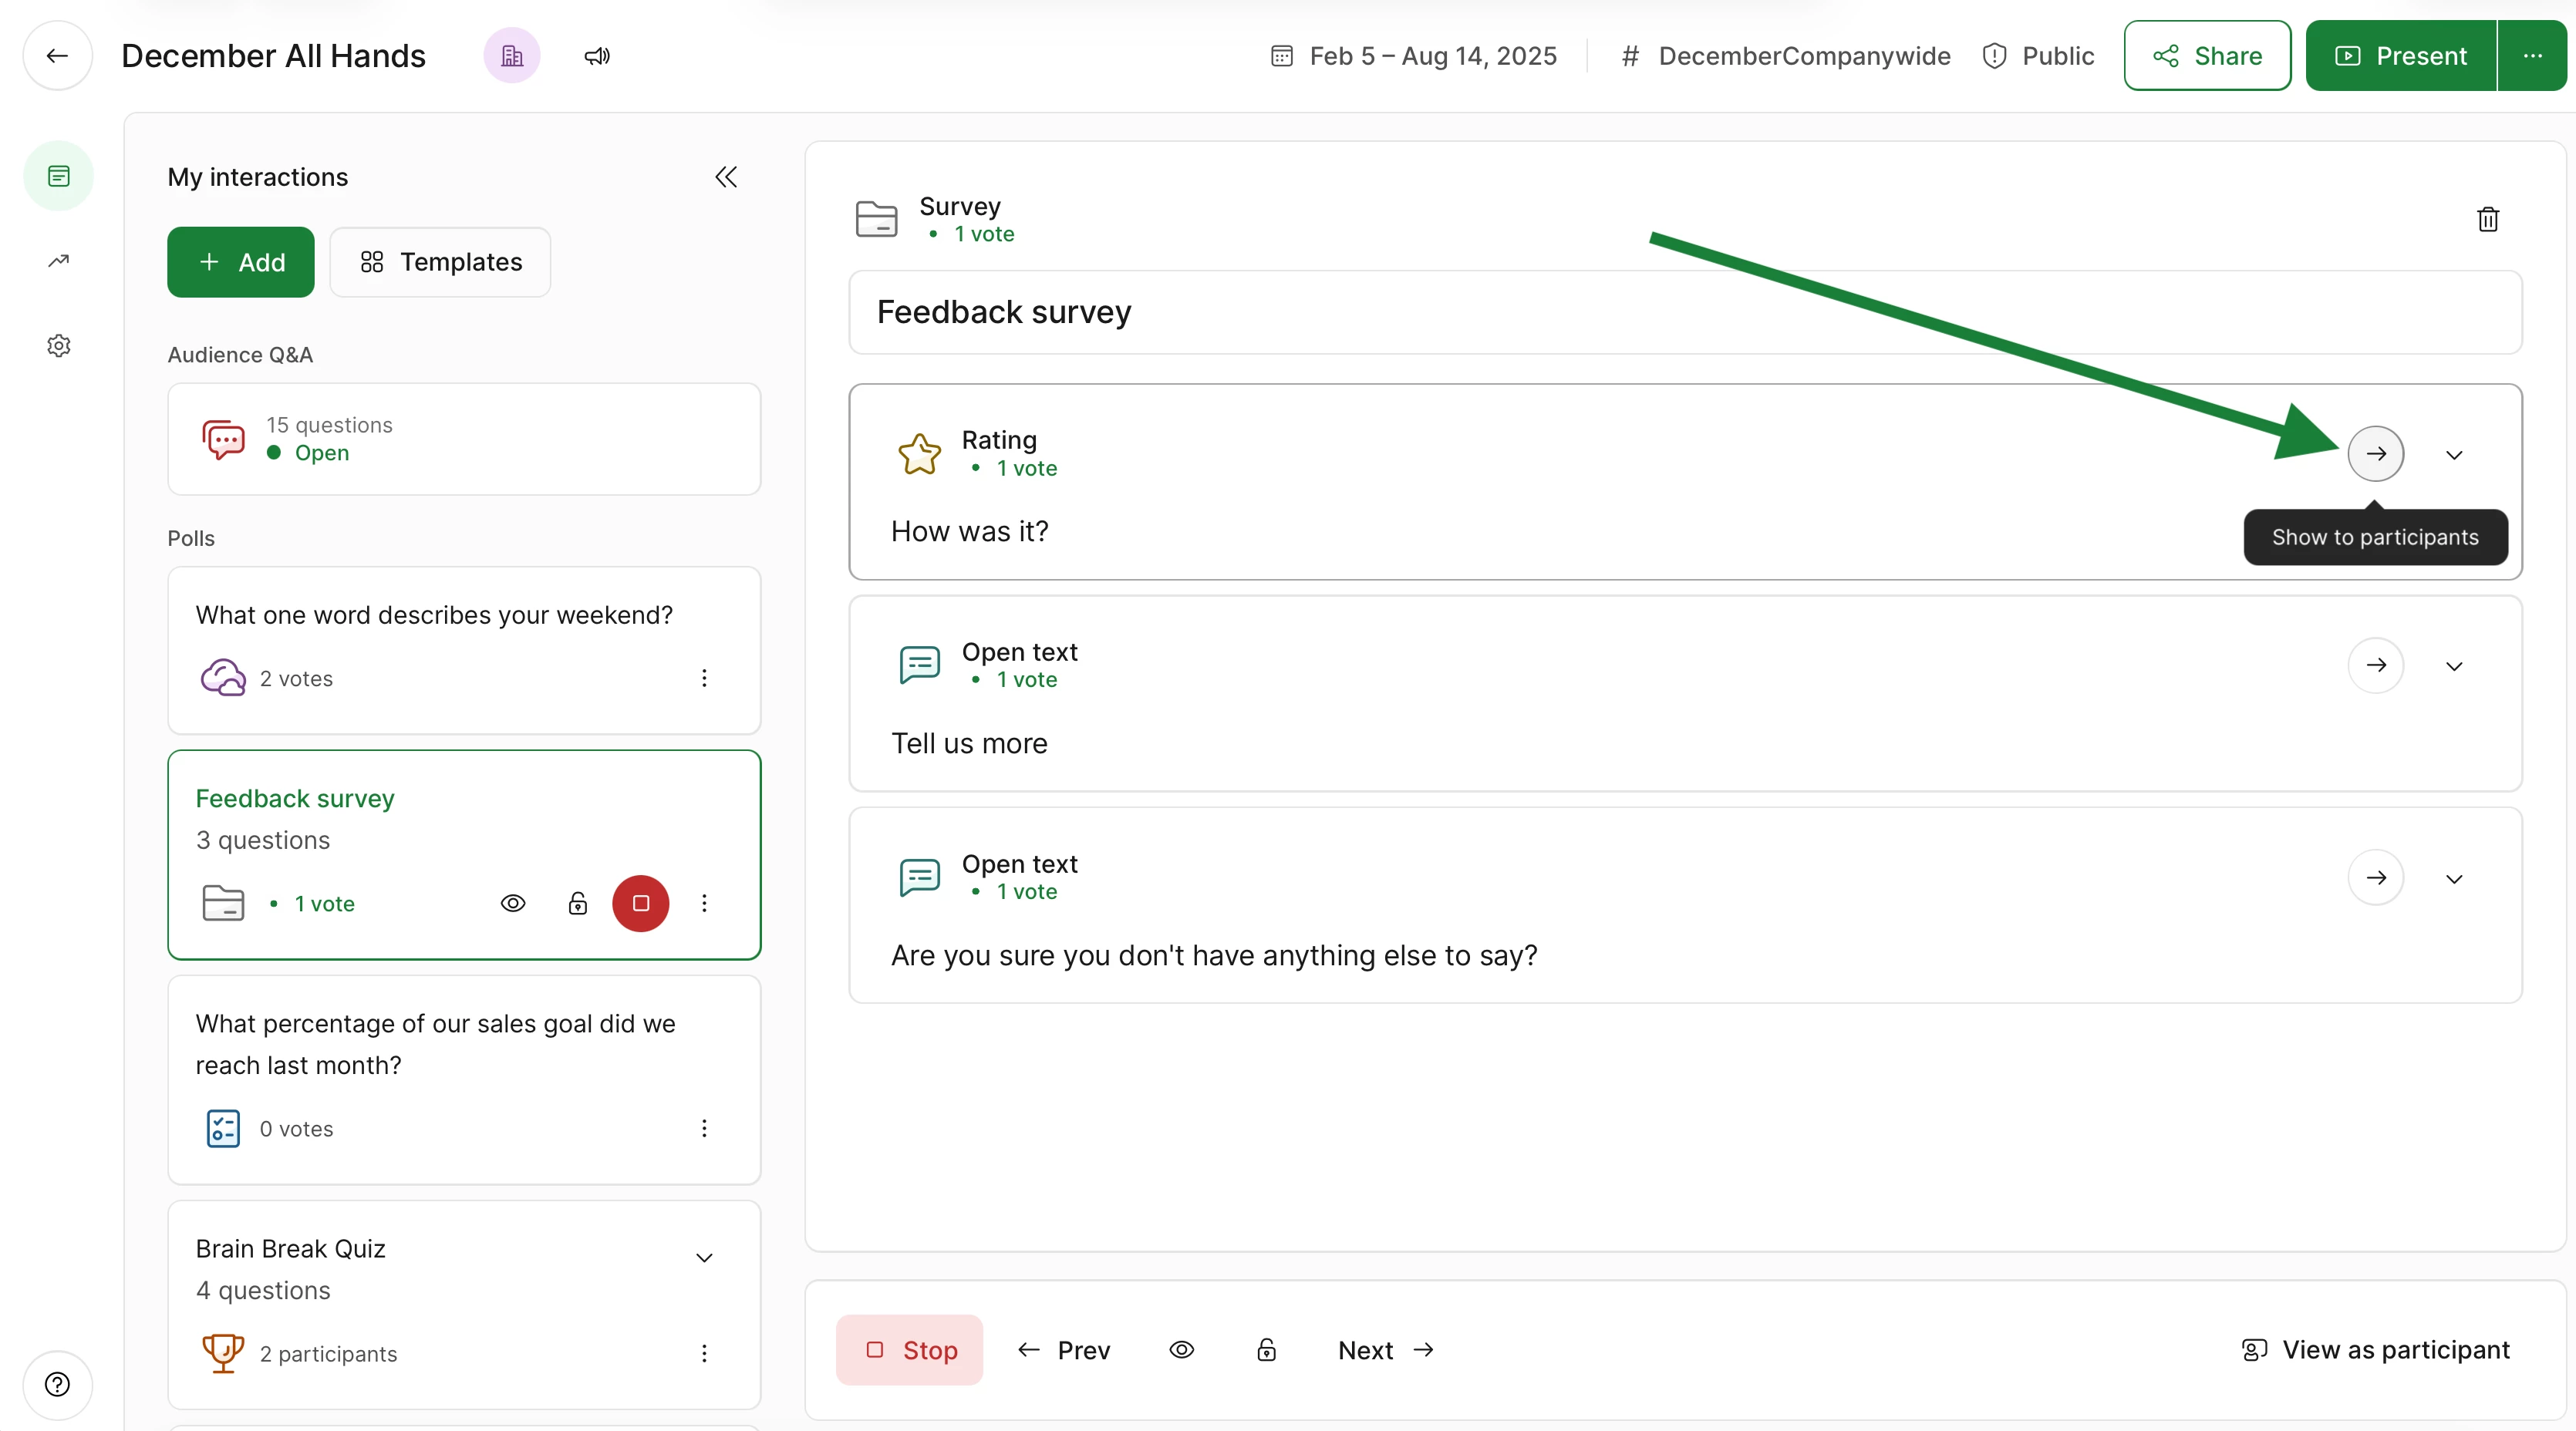Click the green Add button
This screenshot has width=2576, height=1431.
[x=241, y=262]
